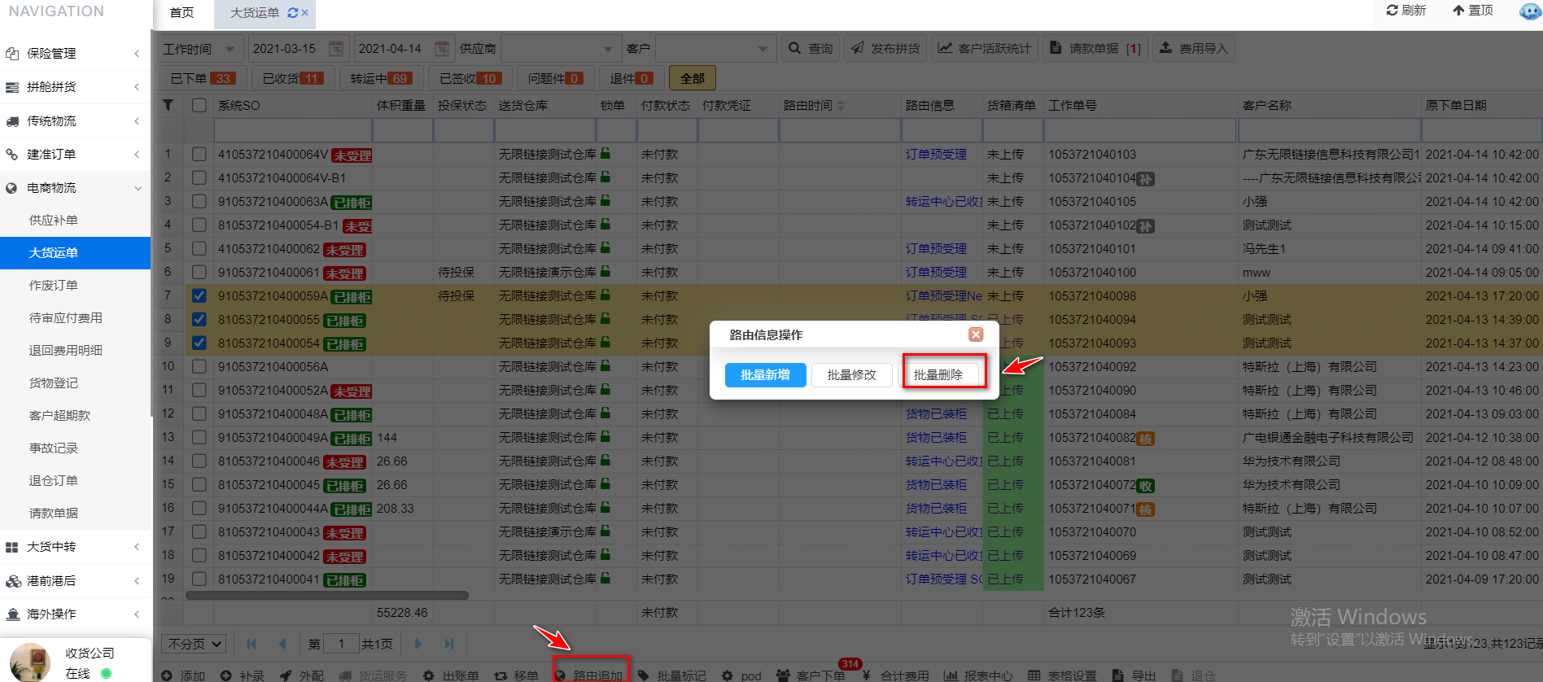
Task: Tick the checkbox for row 10
Action: coord(199,366)
